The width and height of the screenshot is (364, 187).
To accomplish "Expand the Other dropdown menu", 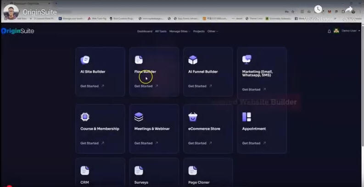I will point(213,31).
